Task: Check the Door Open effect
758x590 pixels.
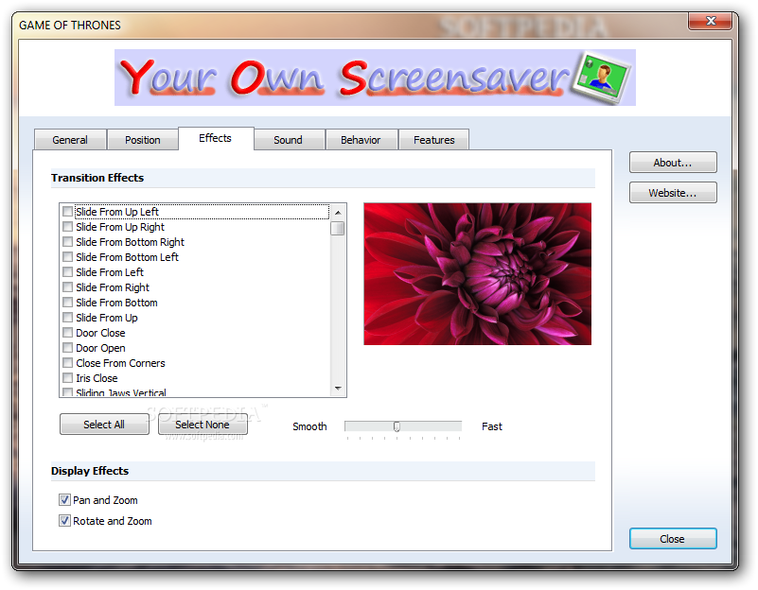Action: point(68,348)
